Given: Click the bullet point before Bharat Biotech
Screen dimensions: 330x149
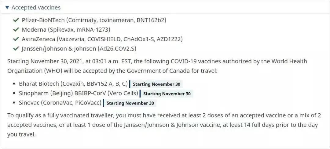Looking at the screenshot, I should pyautogui.click(x=14, y=84).
